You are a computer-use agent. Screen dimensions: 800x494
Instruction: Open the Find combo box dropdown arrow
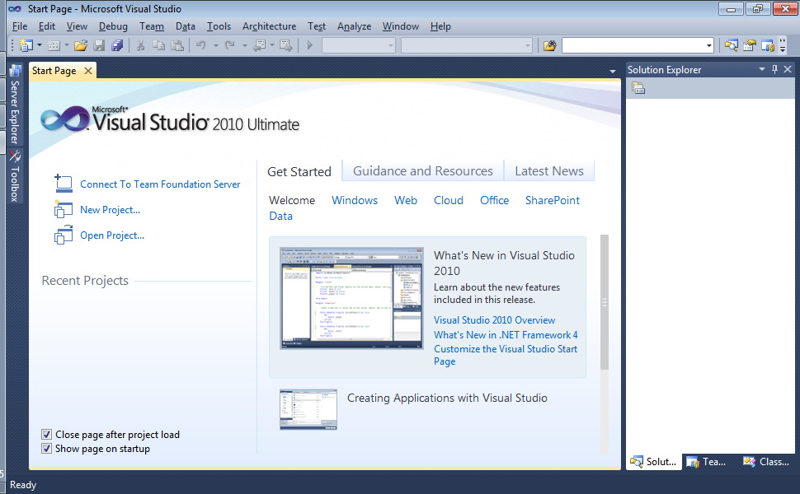coord(708,45)
